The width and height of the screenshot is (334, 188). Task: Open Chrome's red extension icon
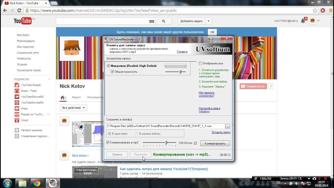tap(323, 10)
